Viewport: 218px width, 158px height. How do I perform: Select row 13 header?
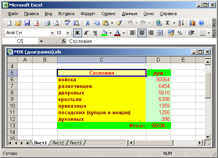12,125
